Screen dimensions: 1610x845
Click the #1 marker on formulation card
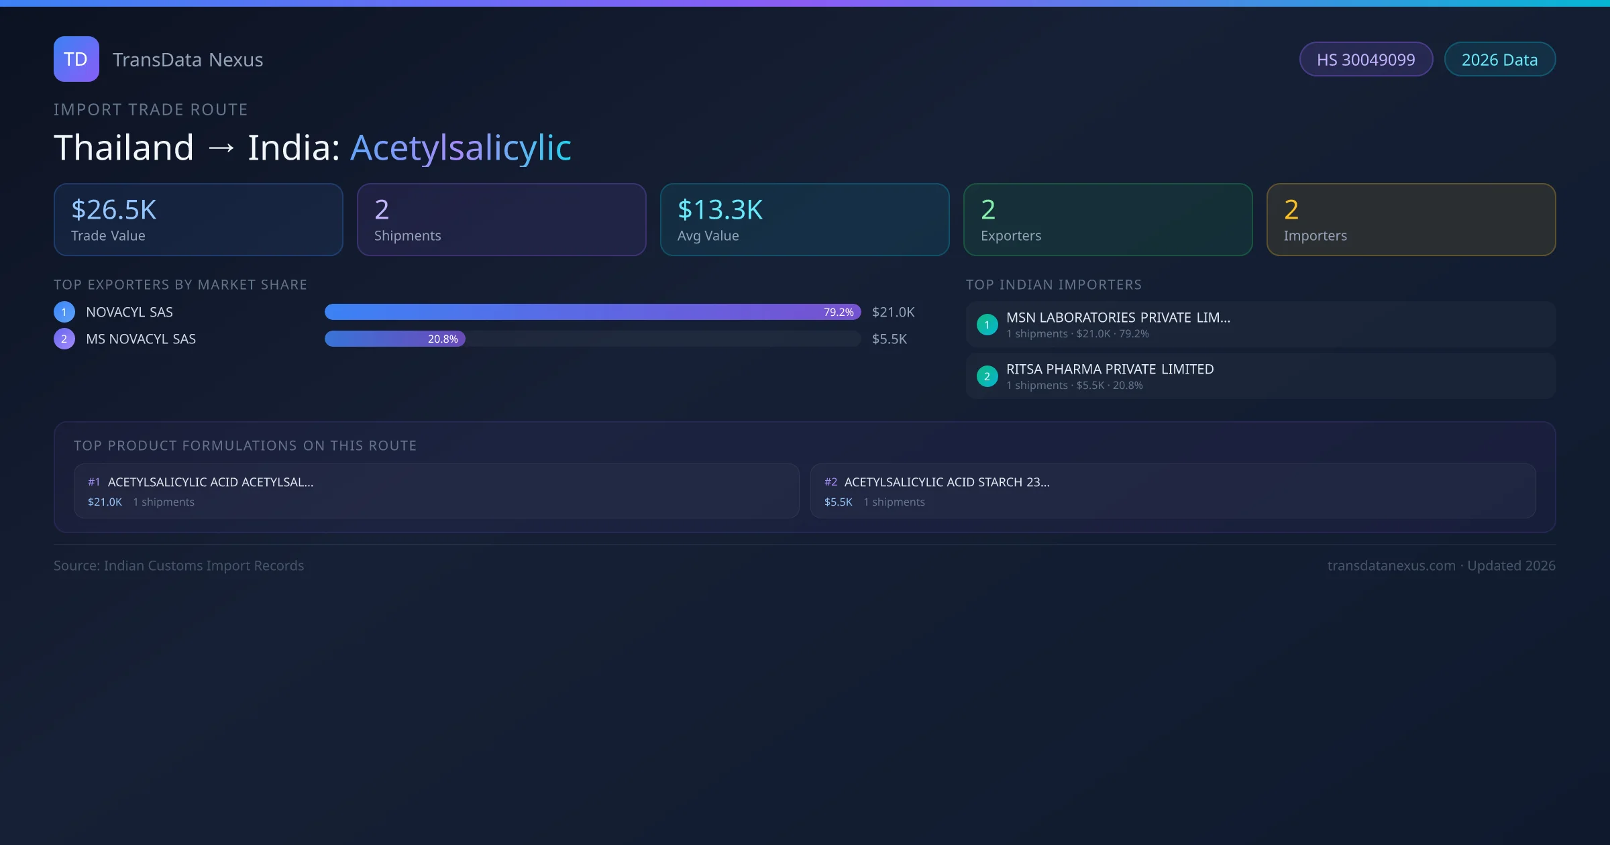click(x=93, y=482)
